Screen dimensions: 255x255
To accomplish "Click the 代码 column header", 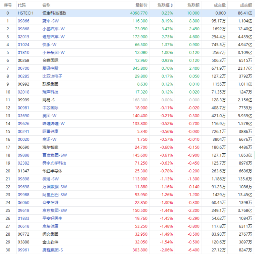I will click(x=22, y=5).
